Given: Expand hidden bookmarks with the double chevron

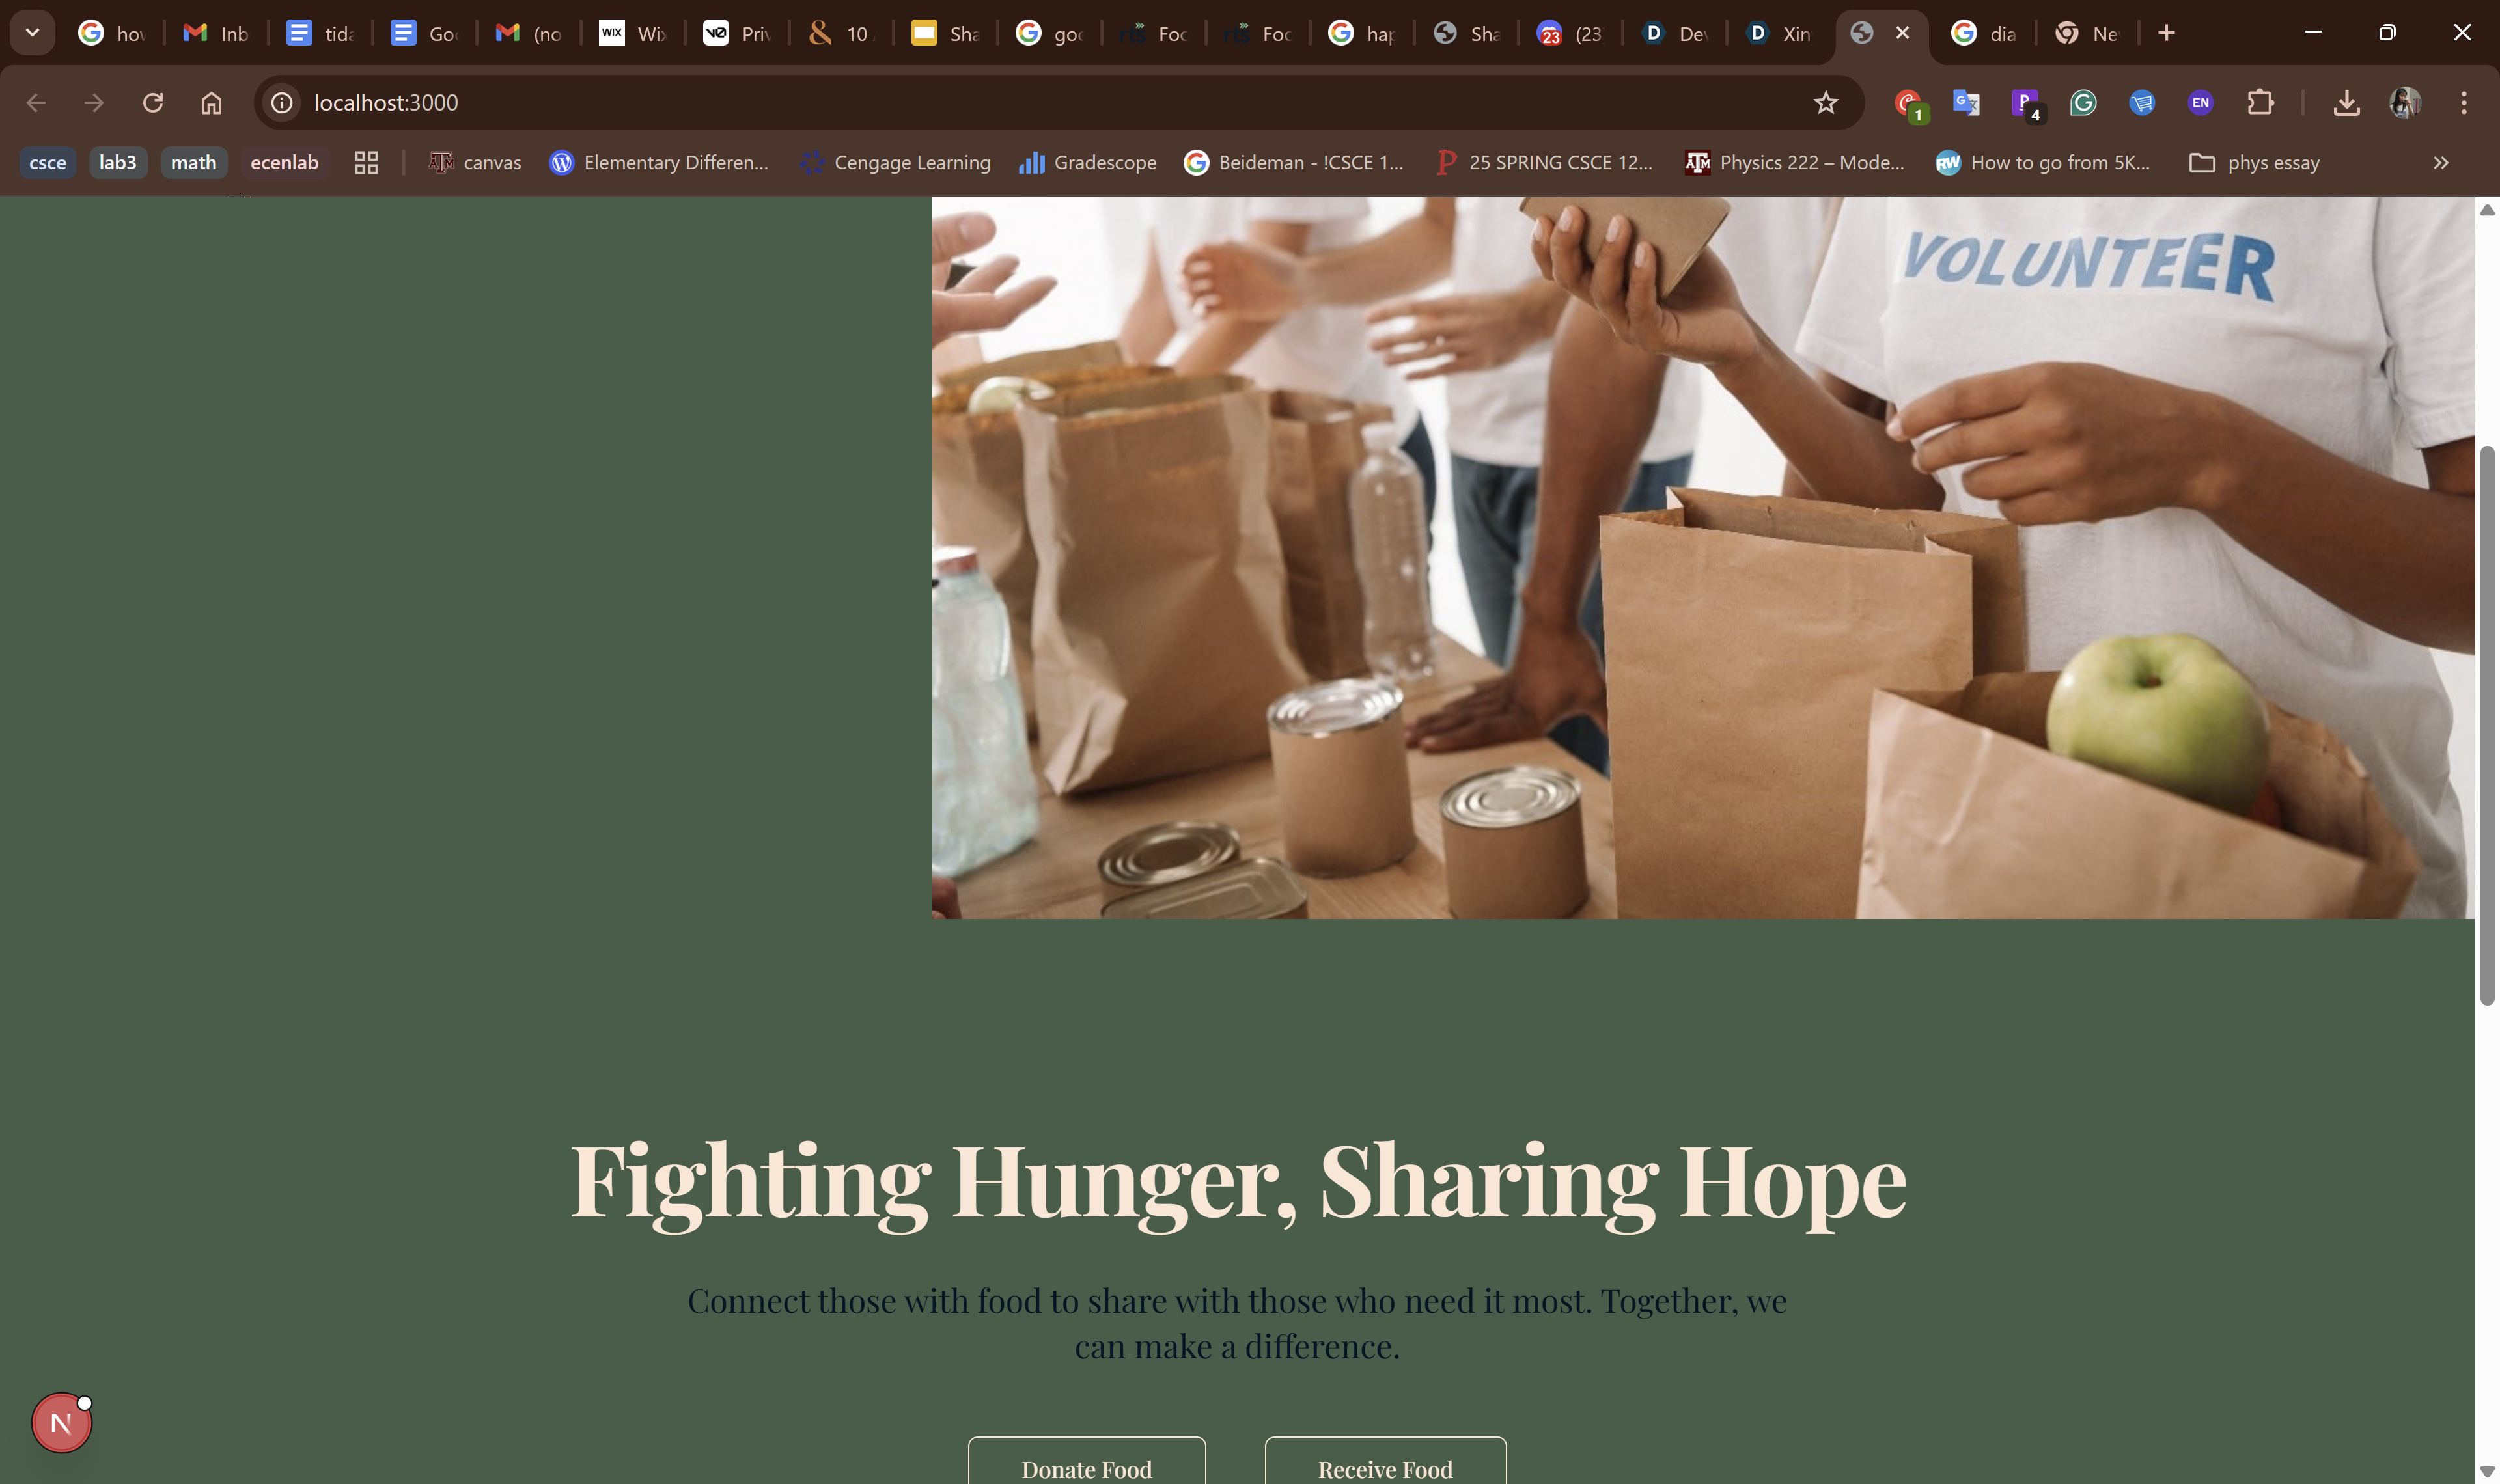Looking at the screenshot, I should click(2440, 162).
